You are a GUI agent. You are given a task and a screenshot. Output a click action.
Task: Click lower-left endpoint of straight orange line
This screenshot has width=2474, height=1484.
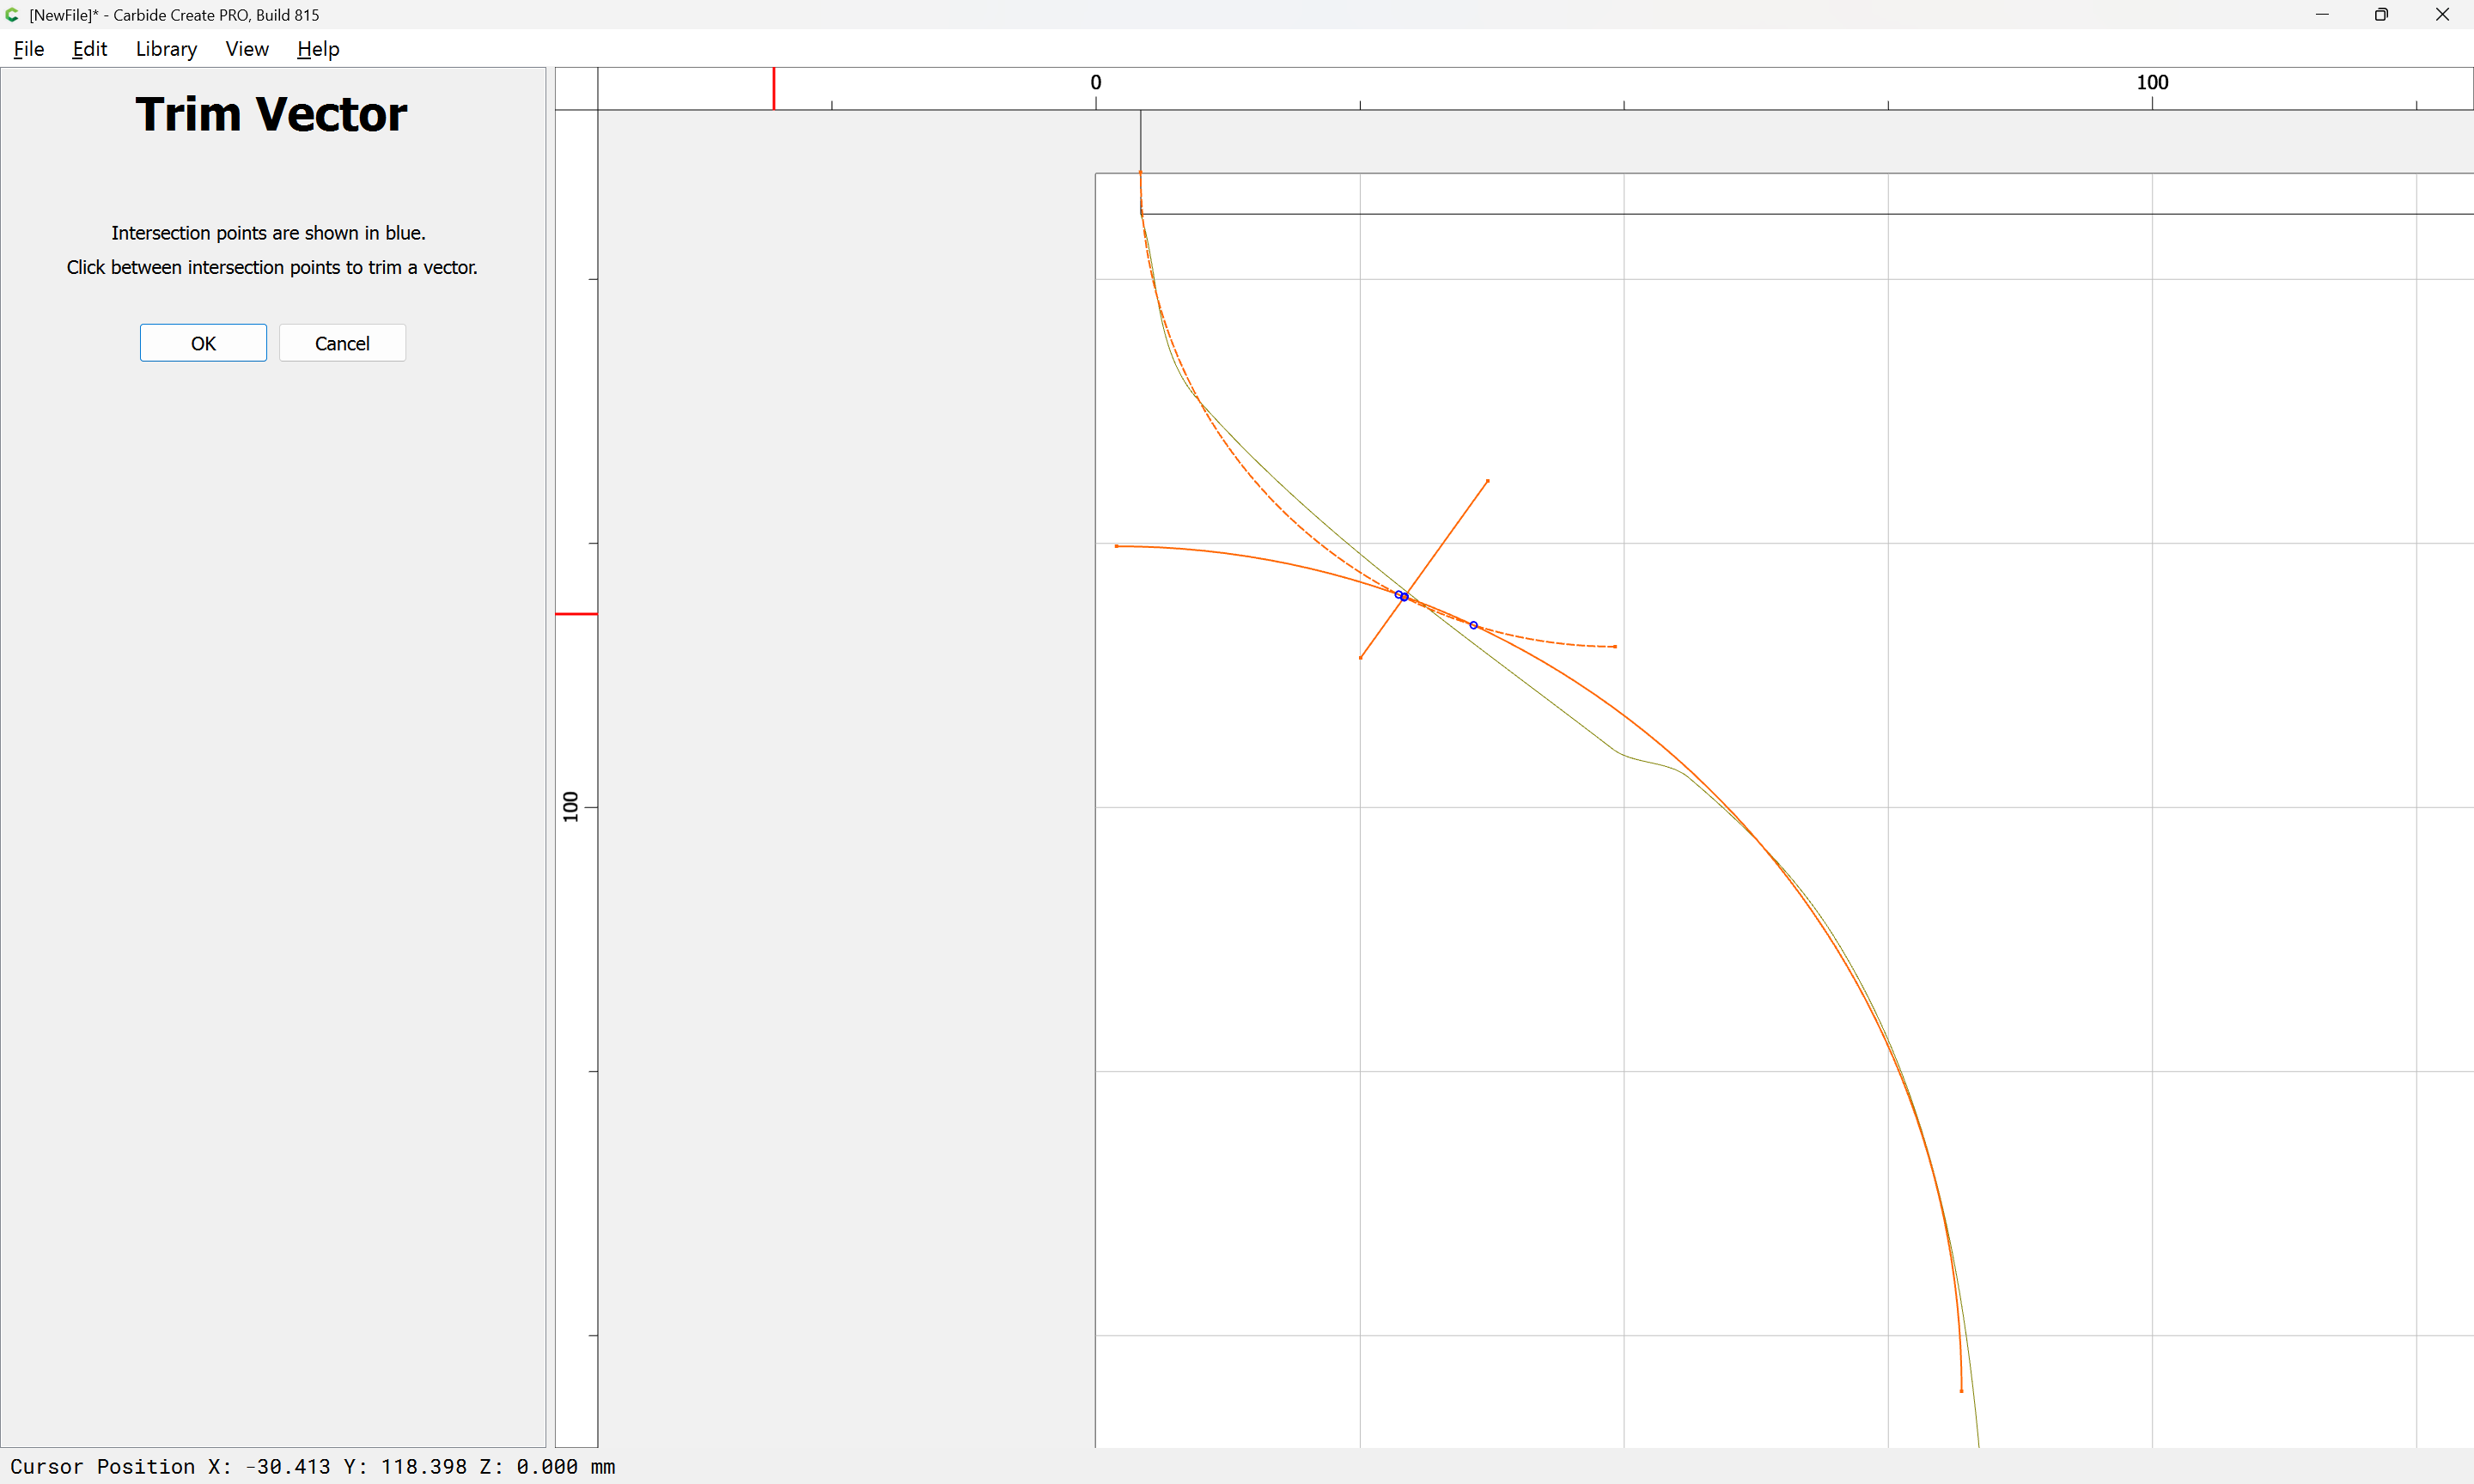1361,657
